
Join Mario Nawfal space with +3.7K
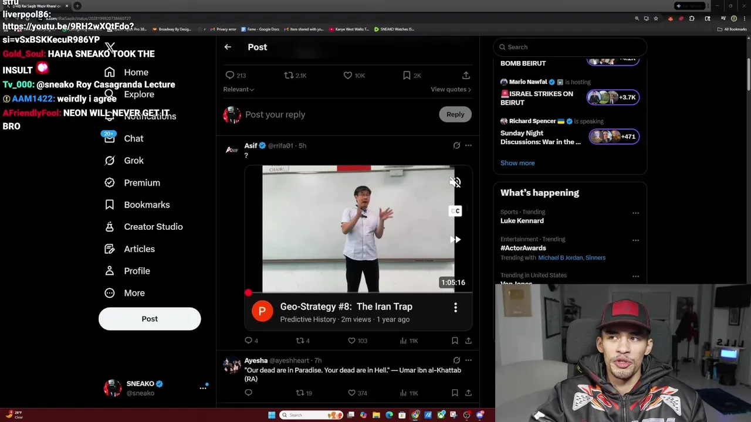tap(614, 97)
